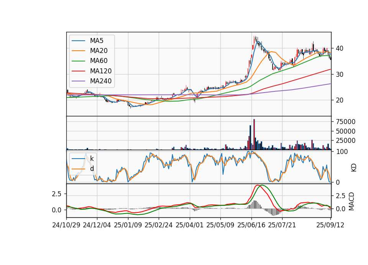Click the 25/09/12 date axis label
Screen dimensions: 368x265
(x=330, y=225)
